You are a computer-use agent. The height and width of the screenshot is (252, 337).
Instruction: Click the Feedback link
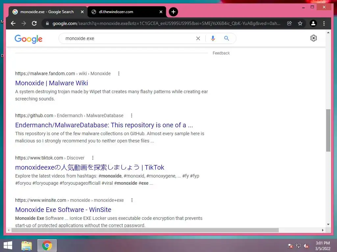(x=221, y=53)
